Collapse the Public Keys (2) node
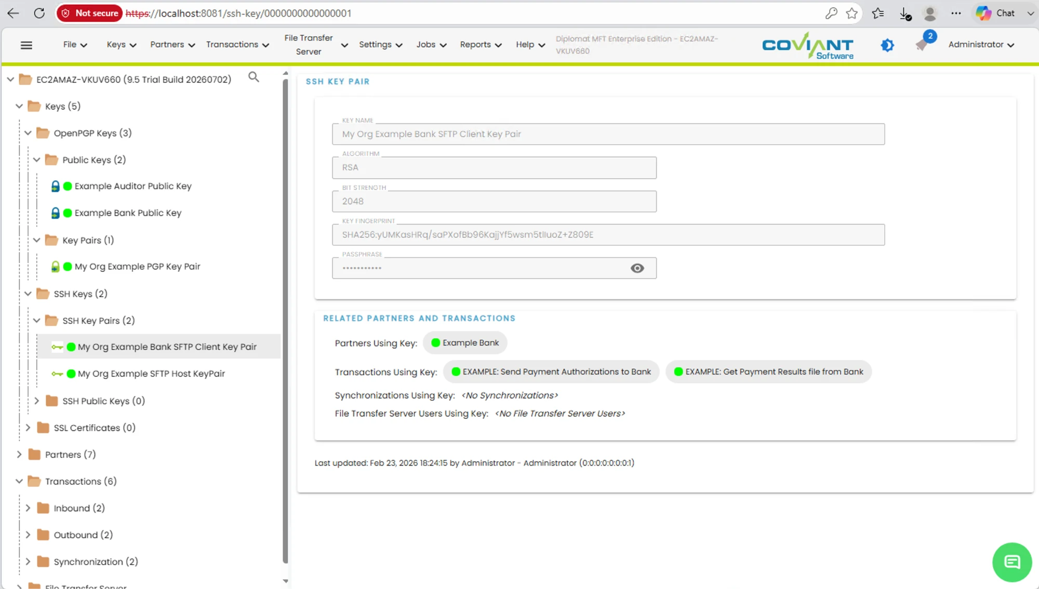The image size is (1039, 589). click(x=37, y=160)
